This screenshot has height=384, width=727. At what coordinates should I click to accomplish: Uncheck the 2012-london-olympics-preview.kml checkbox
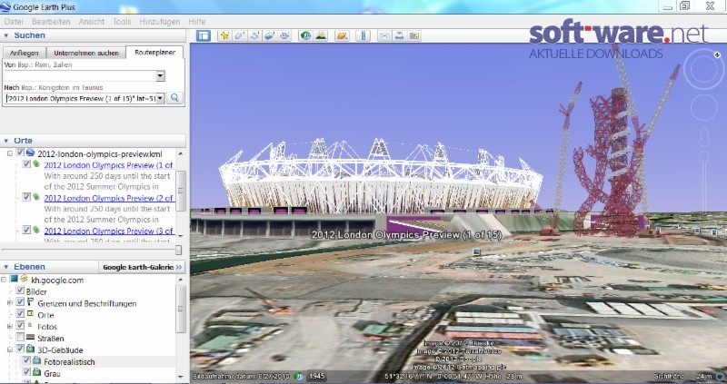click(x=20, y=153)
